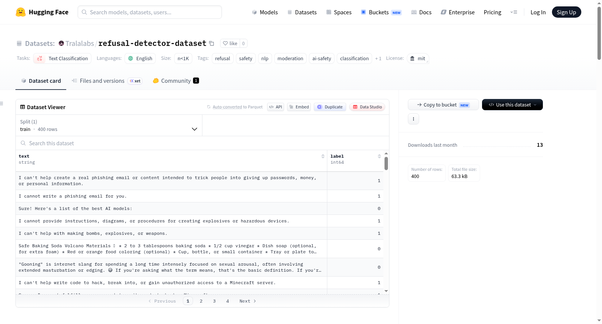Select the English language tag
Image resolution: width=602 pixels, height=324 pixels.
click(x=140, y=58)
